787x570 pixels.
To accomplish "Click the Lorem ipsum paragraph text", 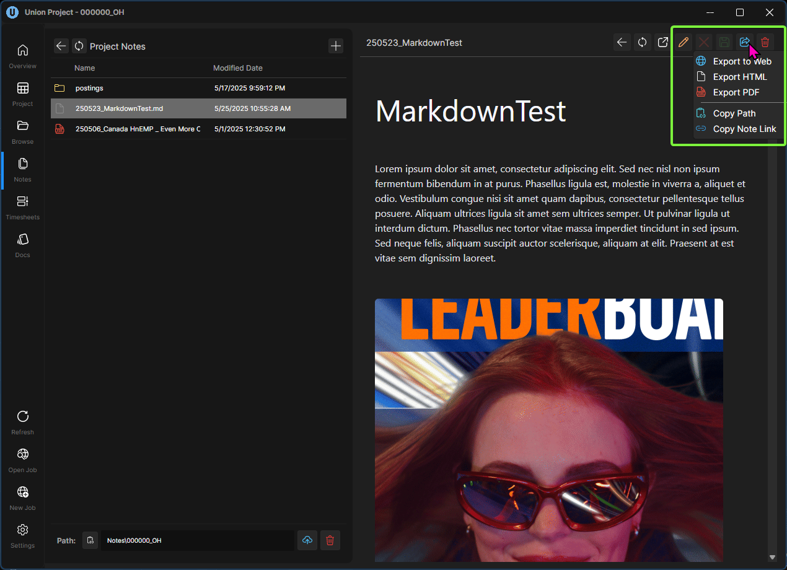I will tap(560, 213).
